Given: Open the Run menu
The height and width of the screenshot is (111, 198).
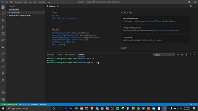Looking at the screenshot, I should point(35,2).
